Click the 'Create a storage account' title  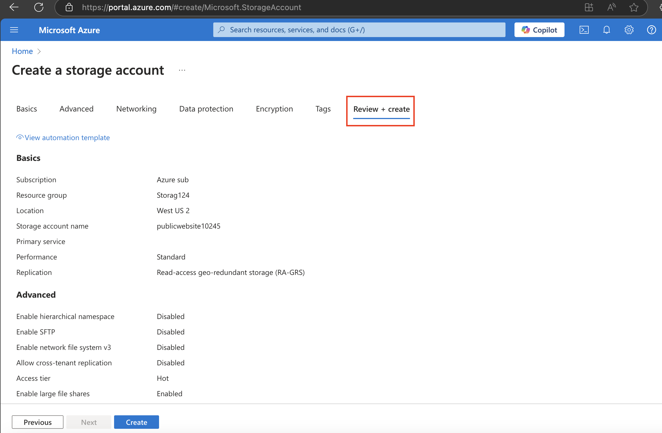[88, 70]
